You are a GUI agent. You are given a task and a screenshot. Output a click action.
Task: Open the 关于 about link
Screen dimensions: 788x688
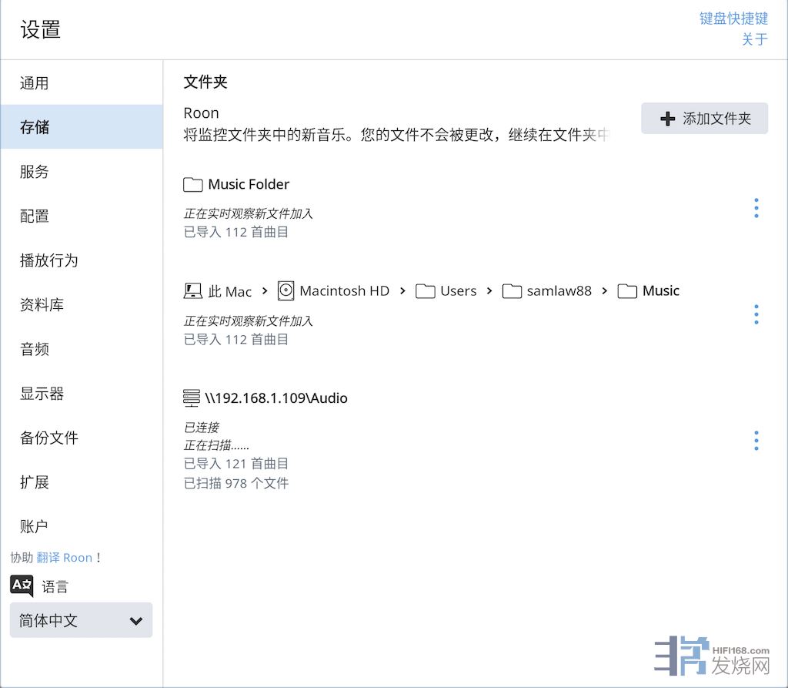pos(754,39)
